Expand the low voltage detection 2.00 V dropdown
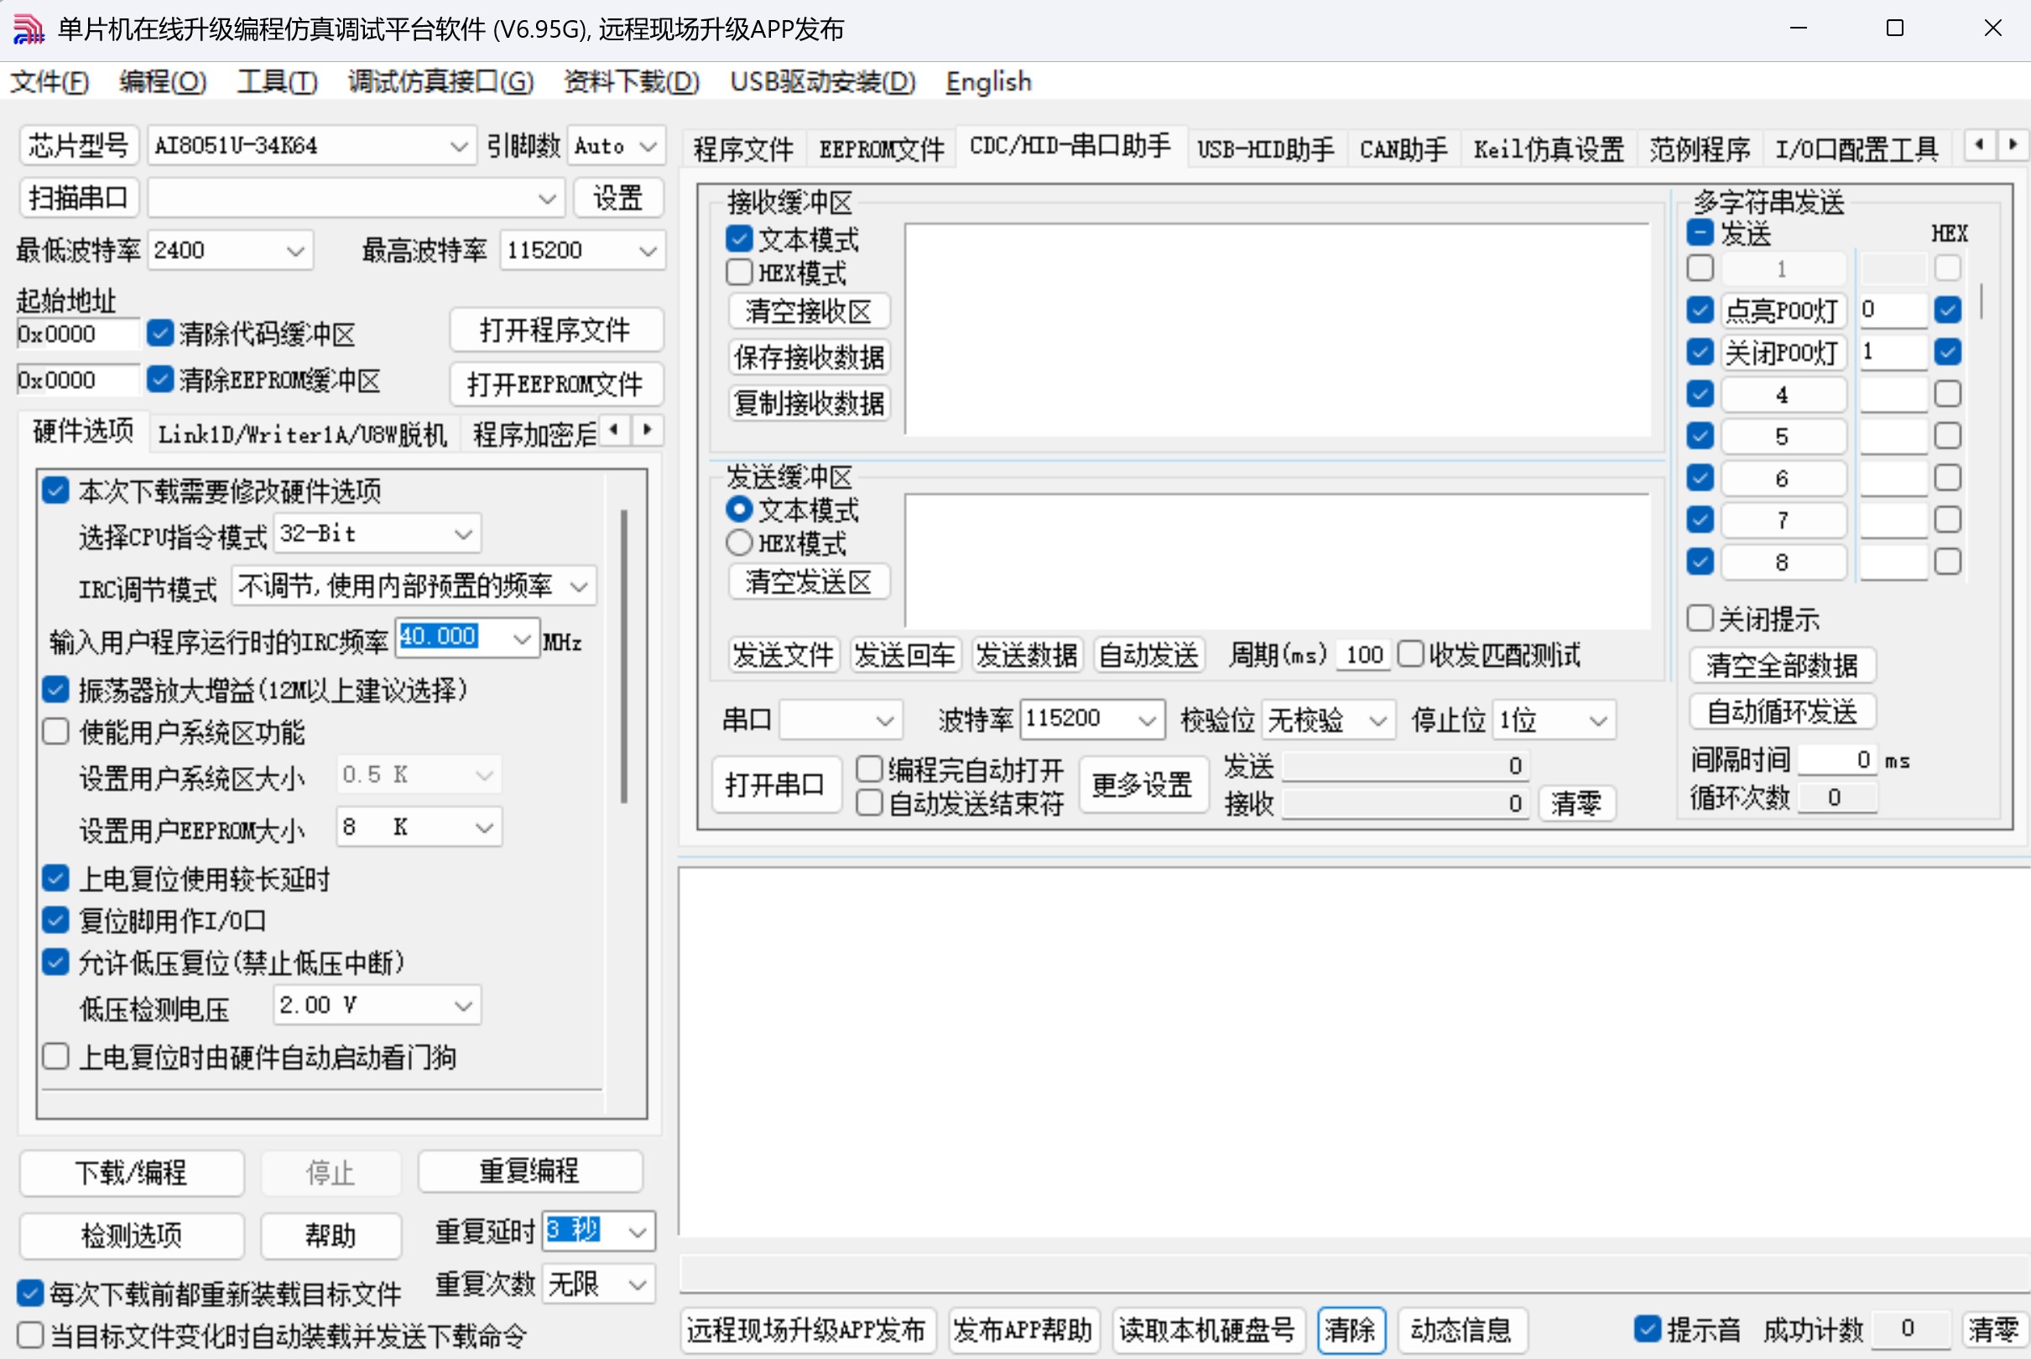The width and height of the screenshot is (2031, 1359). [463, 1005]
